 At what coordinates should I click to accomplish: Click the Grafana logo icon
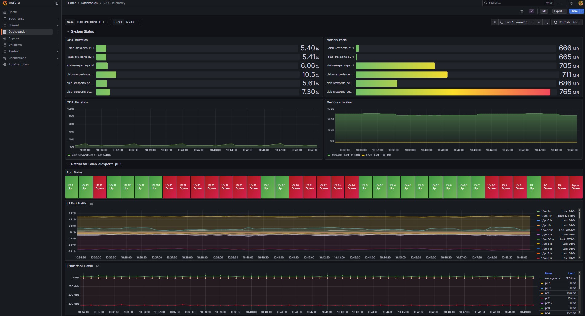(5, 3)
